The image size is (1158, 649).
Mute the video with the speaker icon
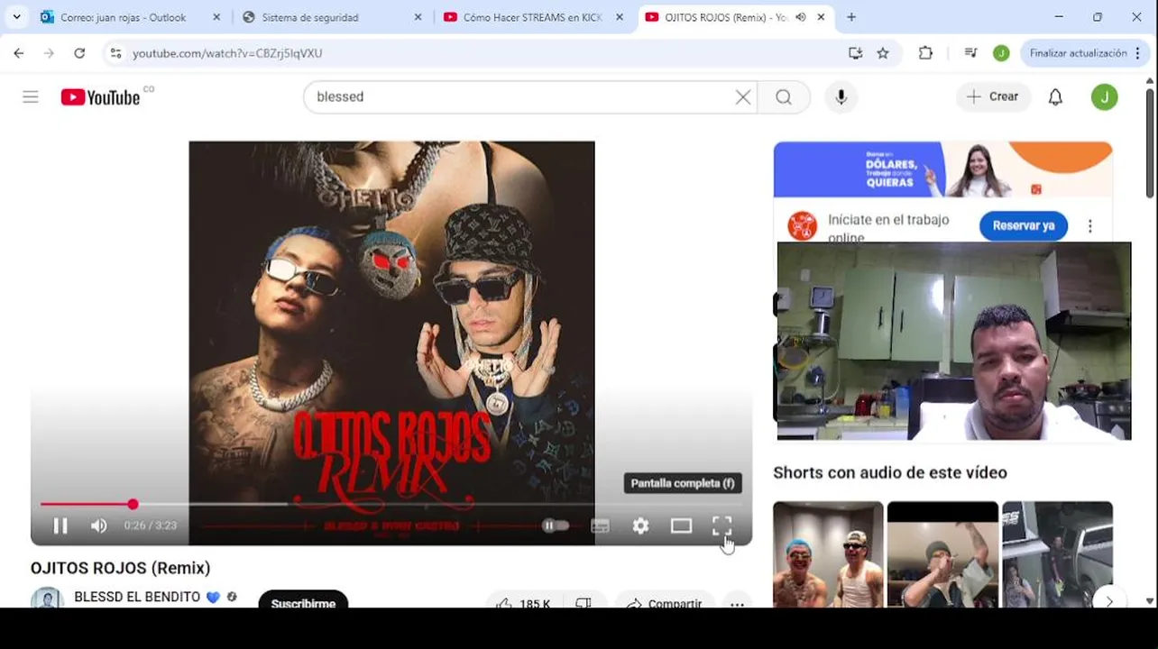click(99, 526)
